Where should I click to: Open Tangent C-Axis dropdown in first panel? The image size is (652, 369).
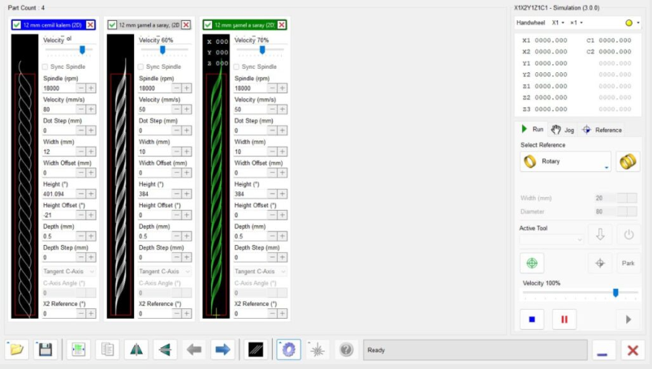69,272
